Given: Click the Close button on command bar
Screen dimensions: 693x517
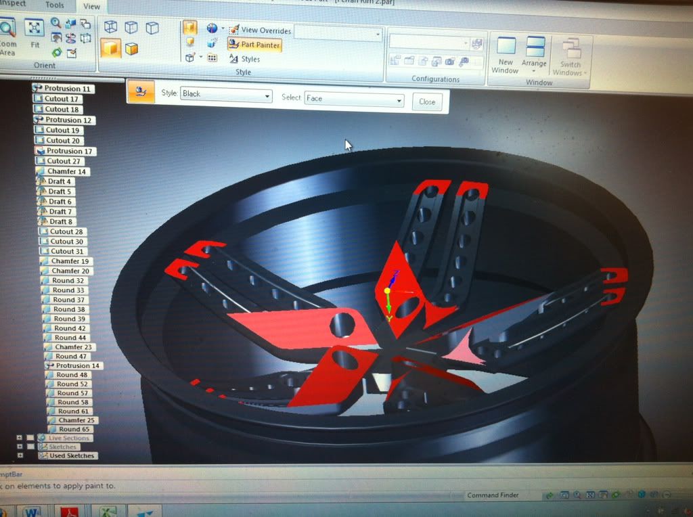Looking at the screenshot, I should pyautogui.click(x=427, y=102).
